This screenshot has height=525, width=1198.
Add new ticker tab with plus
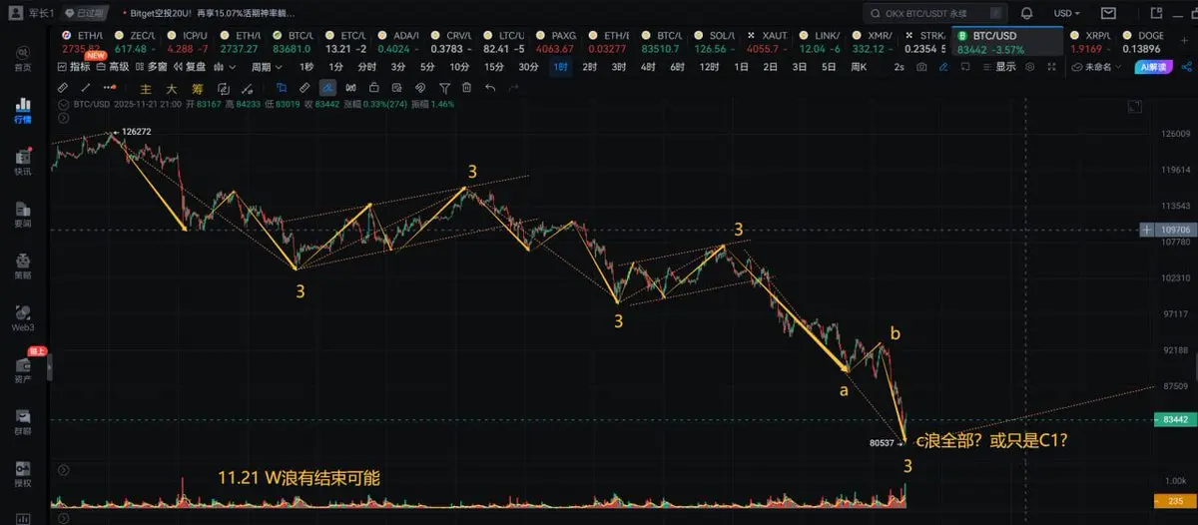click(1184, 41)
